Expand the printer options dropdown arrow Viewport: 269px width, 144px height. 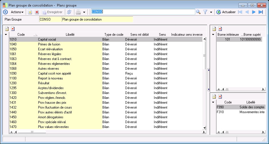[84, 12]
